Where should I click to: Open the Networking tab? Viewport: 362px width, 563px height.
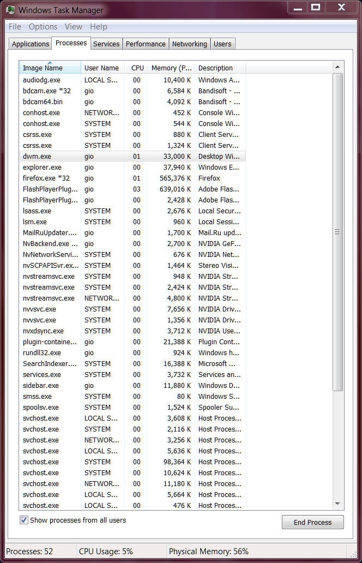pyautogui.click(x=189, y=44)
